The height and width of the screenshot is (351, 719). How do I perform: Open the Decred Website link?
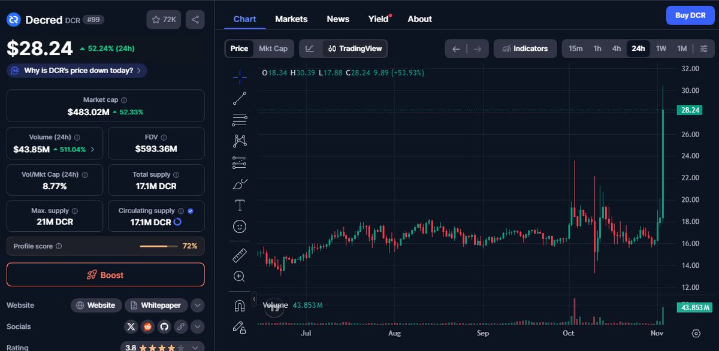point(96,305)
